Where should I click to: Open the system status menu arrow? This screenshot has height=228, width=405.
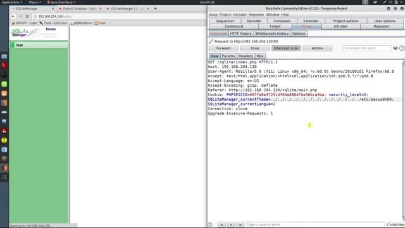click(402, 2)
